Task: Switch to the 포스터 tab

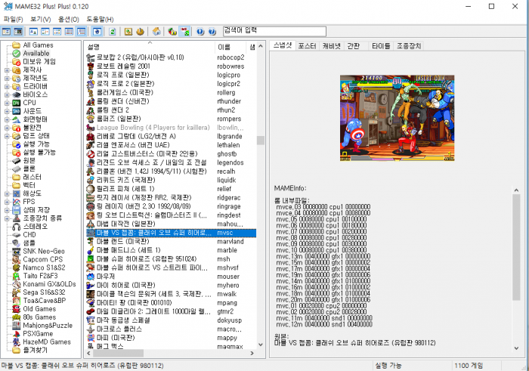Action: (x=307, y=46)
